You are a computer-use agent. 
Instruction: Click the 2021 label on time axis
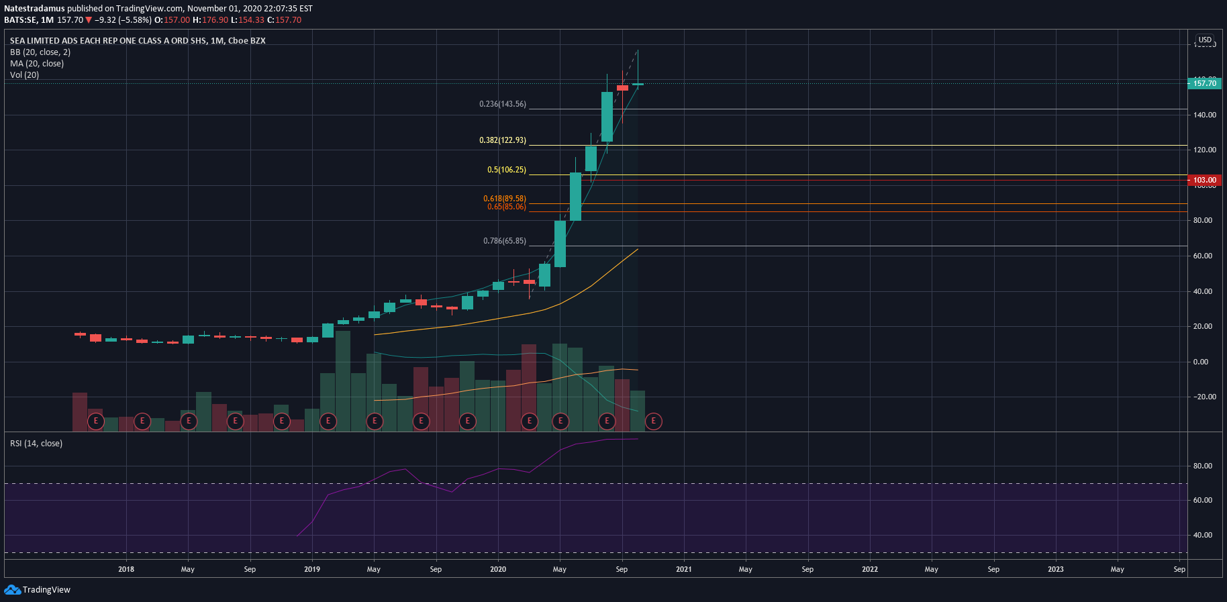click(684, 569)
